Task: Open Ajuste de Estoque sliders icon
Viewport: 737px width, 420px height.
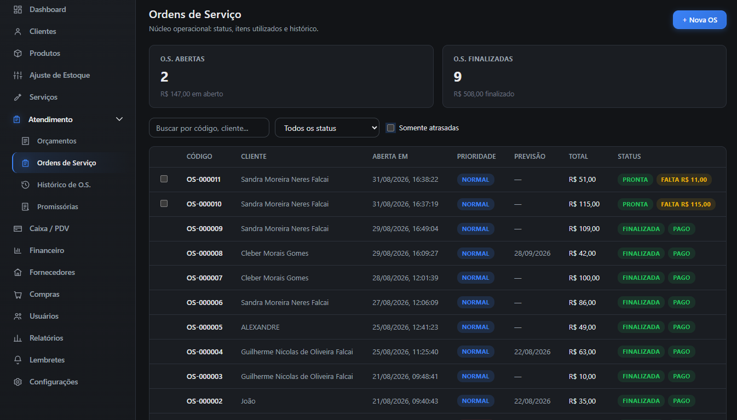Action: point(18,75)
